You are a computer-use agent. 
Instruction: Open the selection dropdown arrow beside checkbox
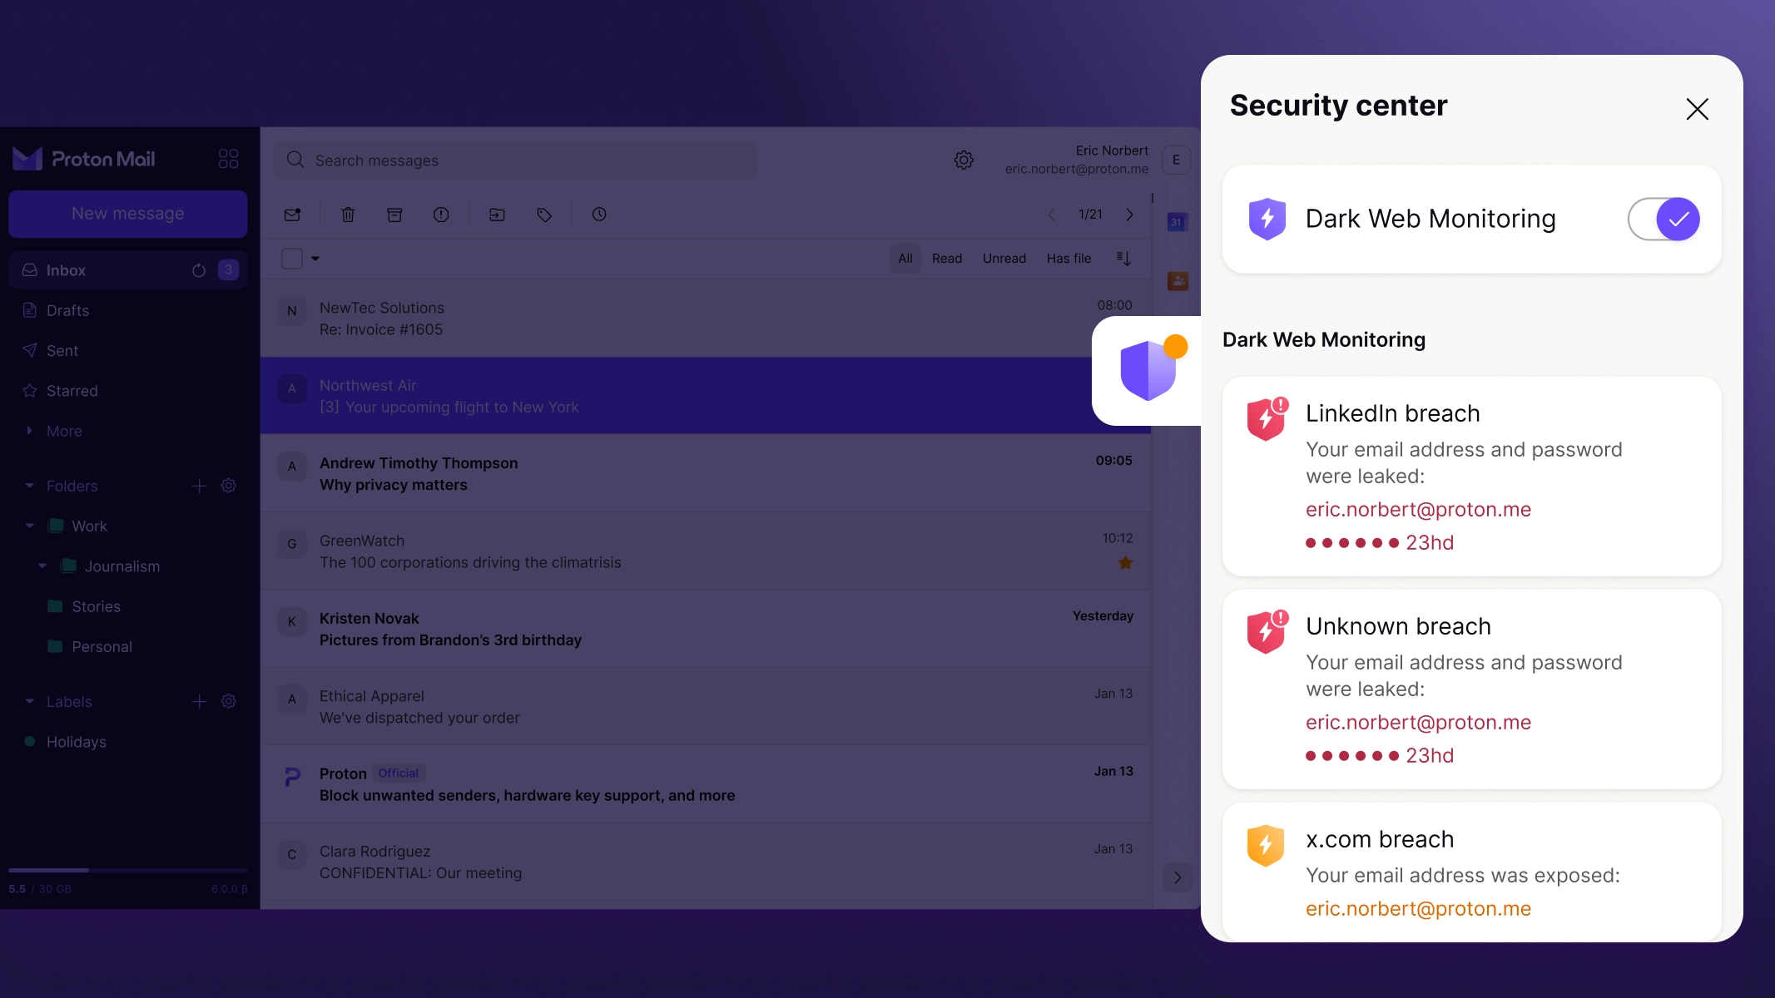pos(315,259)
